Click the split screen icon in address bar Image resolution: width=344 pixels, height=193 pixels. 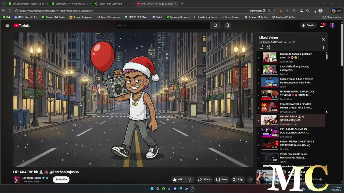269,11
